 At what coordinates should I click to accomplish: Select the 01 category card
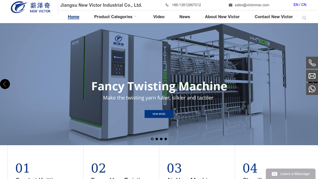click(x=45, y=162)
